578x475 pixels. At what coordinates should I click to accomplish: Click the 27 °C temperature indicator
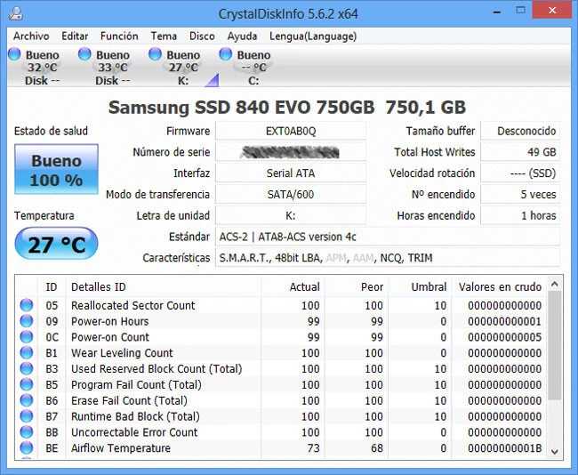56,245
